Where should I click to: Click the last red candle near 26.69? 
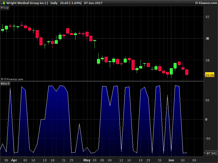(x=187, y=72)
